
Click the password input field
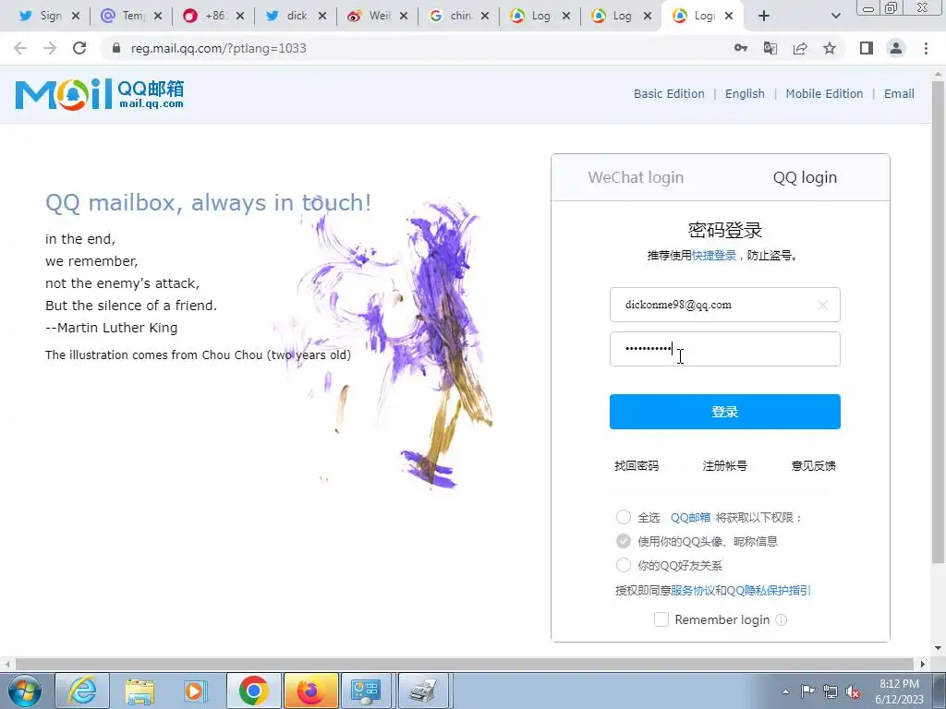pos(724,348)
